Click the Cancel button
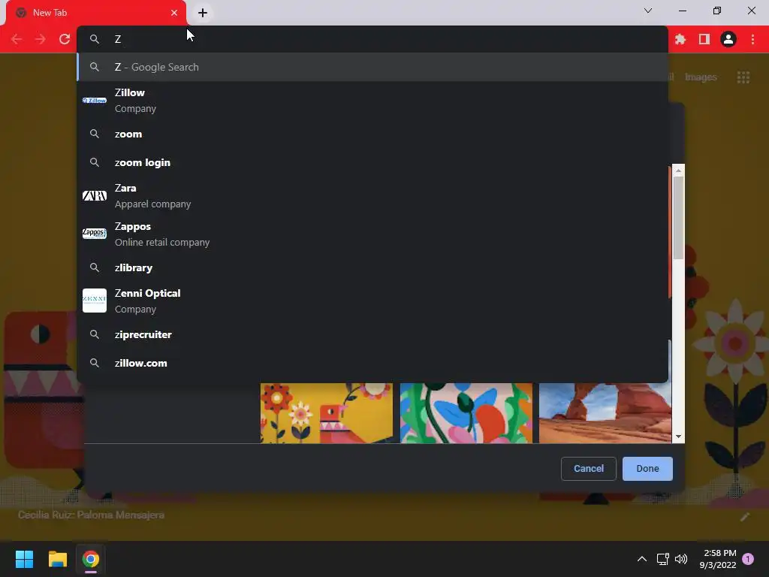 point(589,469)
